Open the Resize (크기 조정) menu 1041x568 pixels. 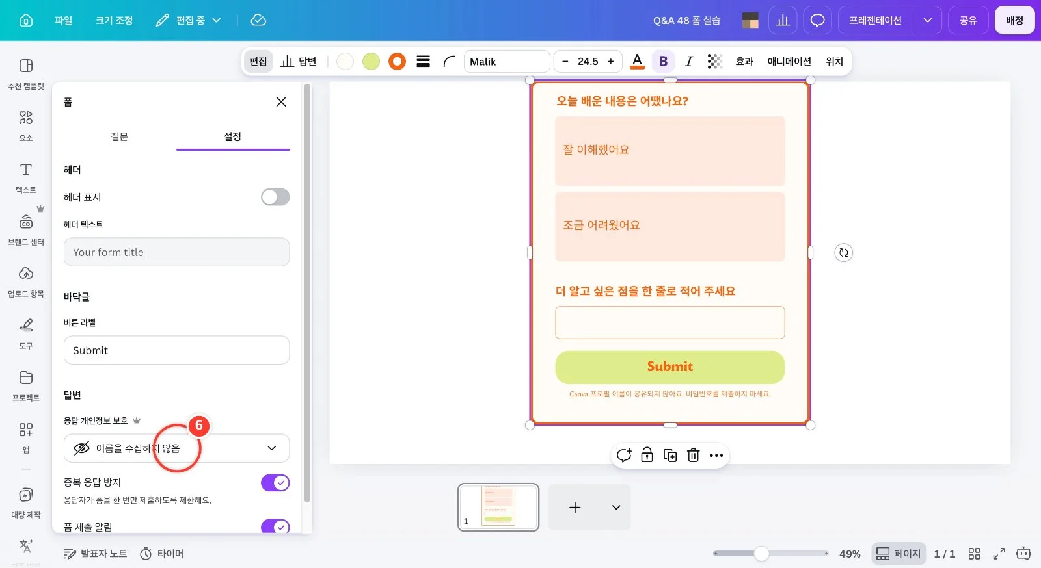coord(114,20)
